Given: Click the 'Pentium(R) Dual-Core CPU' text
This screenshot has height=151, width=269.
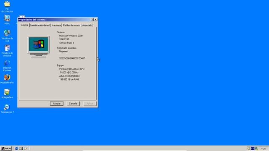Looking at the screenshot, I should [x=72, y=69].
